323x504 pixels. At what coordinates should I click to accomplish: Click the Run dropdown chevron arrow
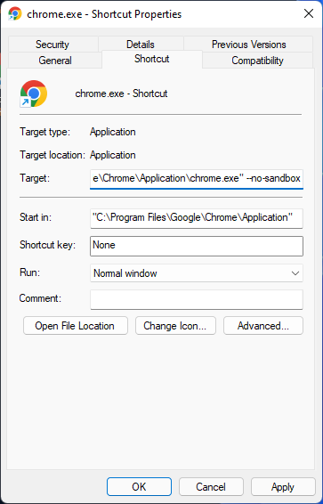click(295, 273)
